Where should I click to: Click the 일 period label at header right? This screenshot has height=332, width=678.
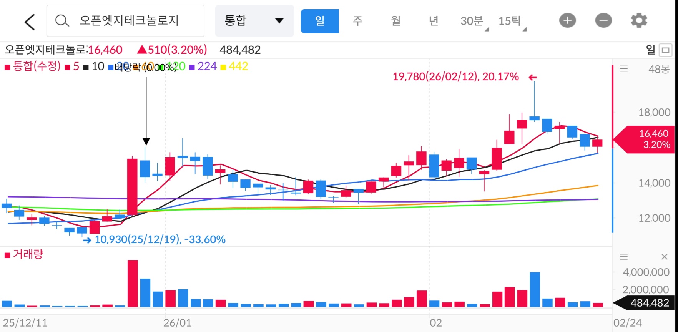(650, 50)
